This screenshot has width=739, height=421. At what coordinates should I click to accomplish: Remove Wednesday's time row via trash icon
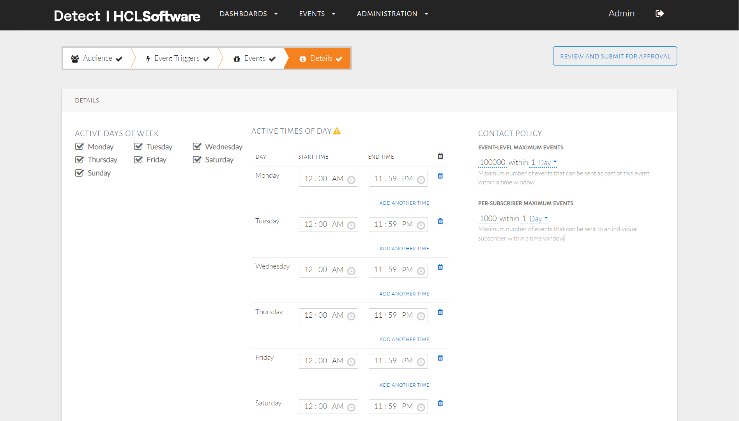(440, 267)
